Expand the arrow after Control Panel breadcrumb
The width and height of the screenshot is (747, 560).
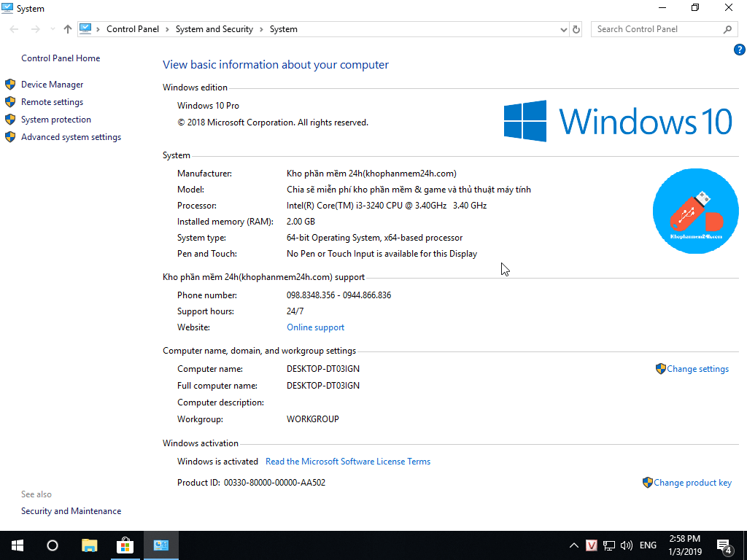click(167, 29)
